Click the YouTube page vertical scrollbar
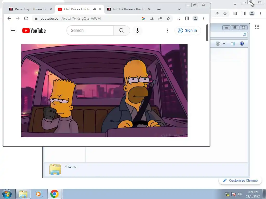266x199 pixels. pos(207,33)
